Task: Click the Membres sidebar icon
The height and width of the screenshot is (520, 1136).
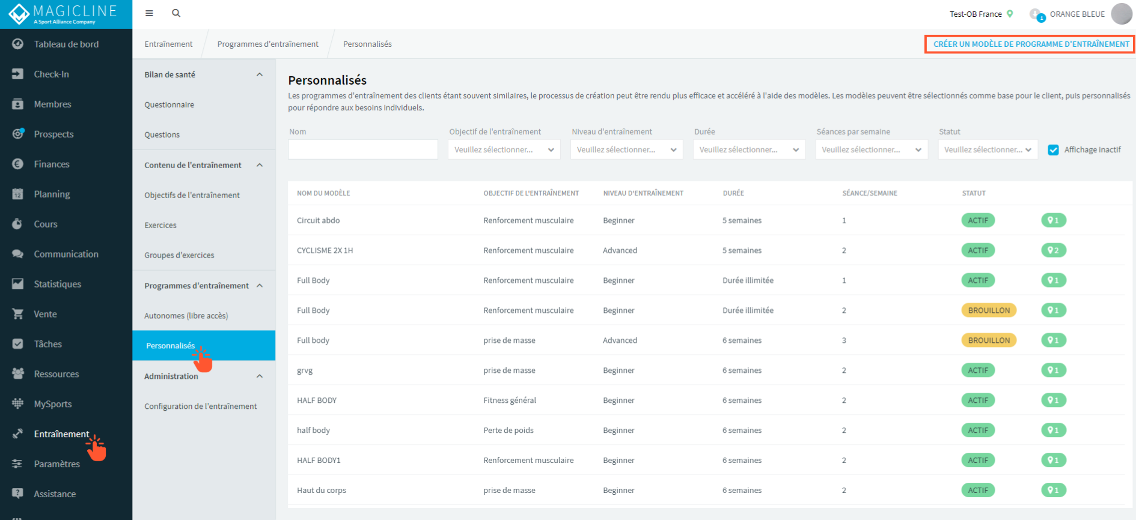Action: 18,104
